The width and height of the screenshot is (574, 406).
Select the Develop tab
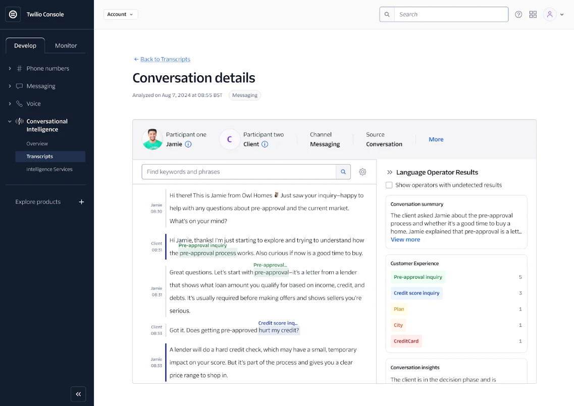pyautogui.click(x=25, y=45)
